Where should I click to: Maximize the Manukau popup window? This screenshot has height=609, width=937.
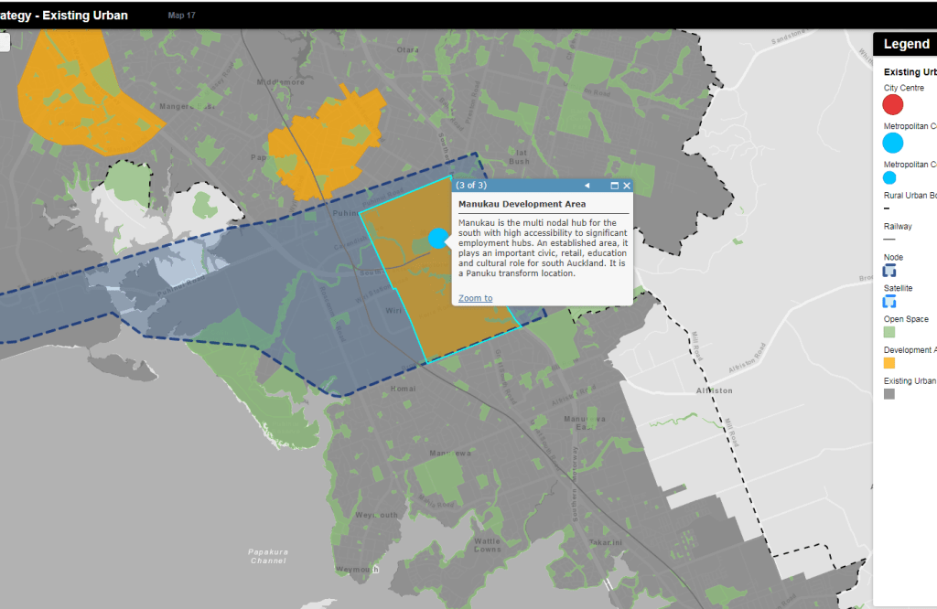pos(614,186)
